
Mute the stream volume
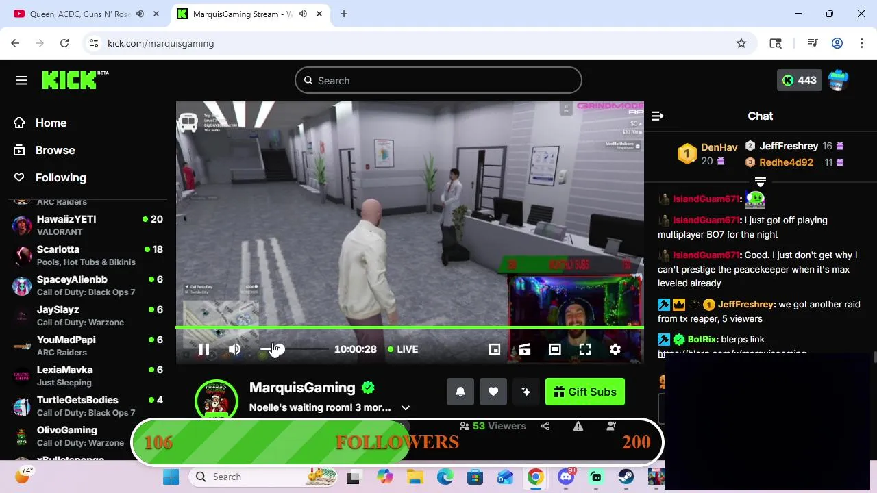point(235,349)
